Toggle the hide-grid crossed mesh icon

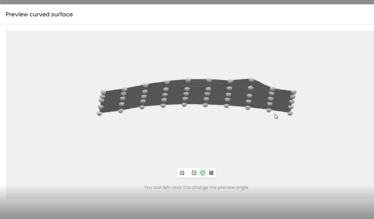coord(211,173)
